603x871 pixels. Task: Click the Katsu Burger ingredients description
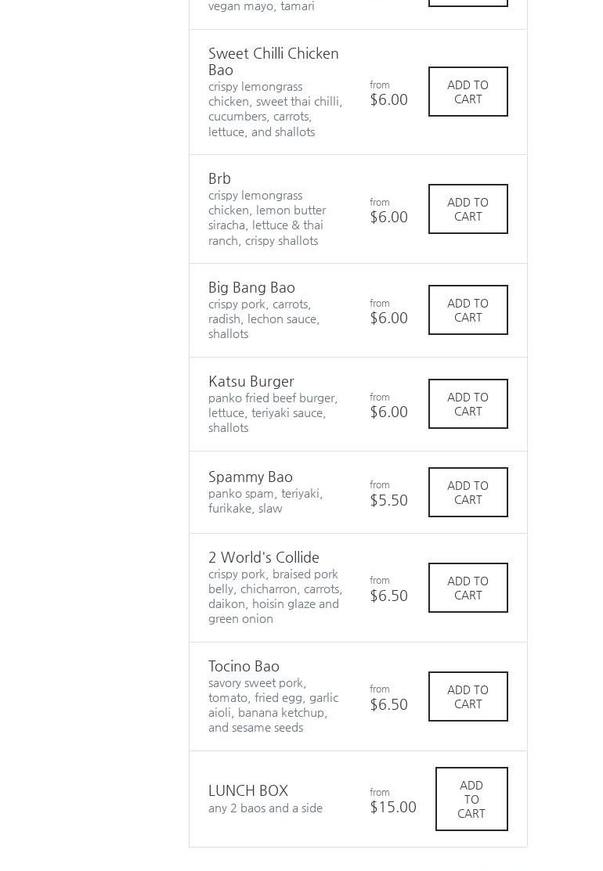coord(273,412)
